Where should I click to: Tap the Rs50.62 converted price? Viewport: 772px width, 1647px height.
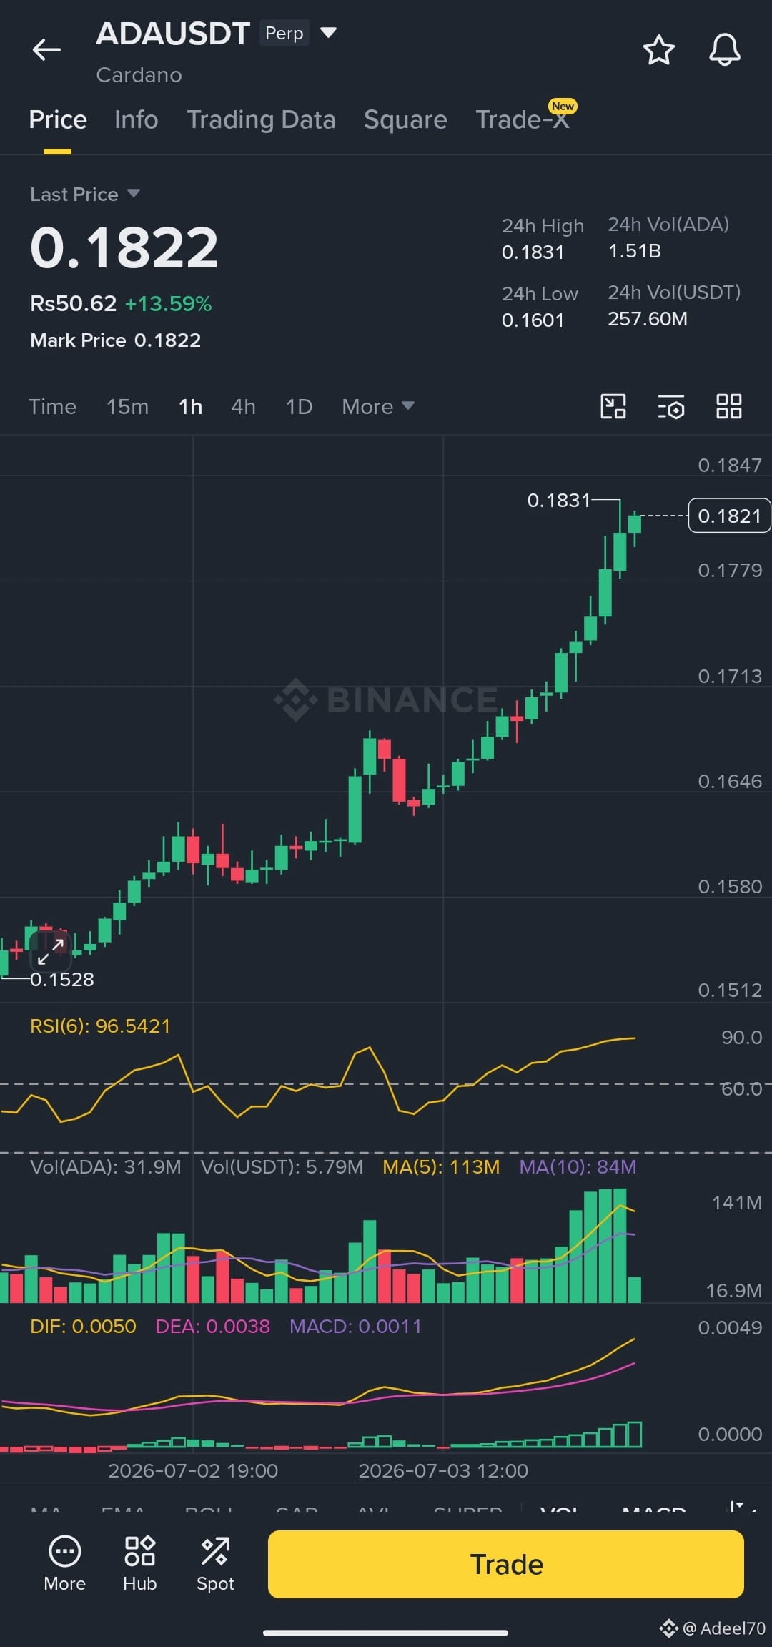coord(73,303)
